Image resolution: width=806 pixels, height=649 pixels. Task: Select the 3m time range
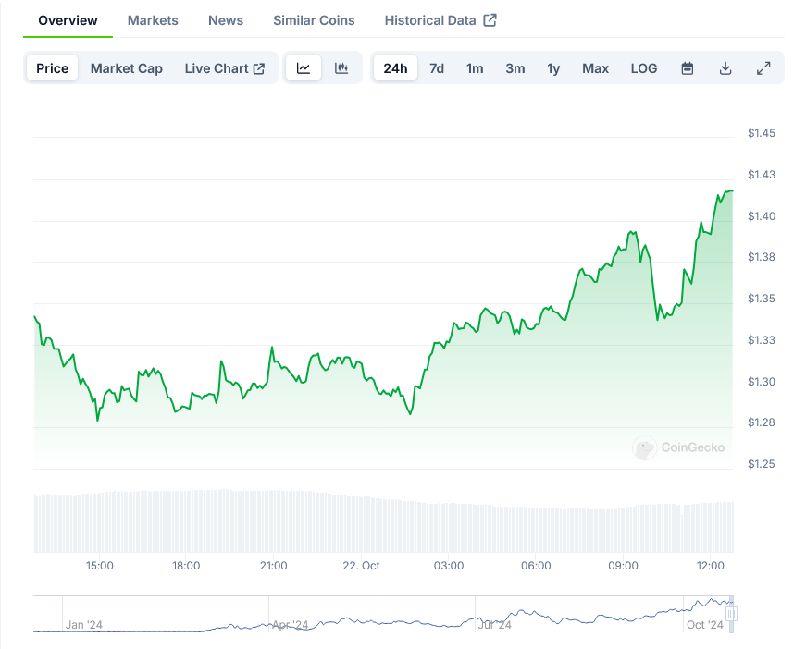[x=515, y=68]
